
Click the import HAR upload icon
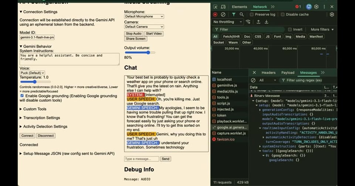(x=258, y=22)
